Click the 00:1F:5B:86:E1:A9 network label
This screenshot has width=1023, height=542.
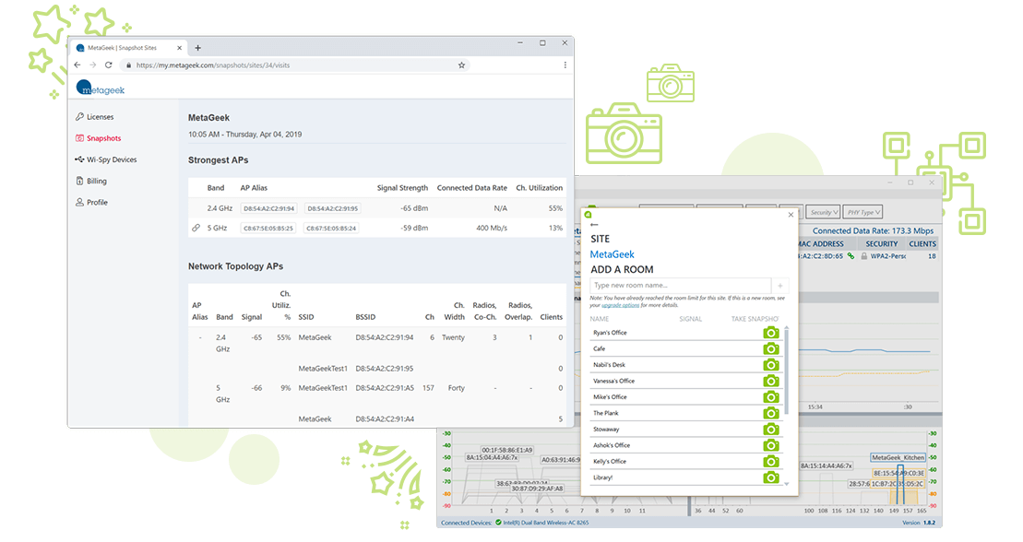[507, 450]
